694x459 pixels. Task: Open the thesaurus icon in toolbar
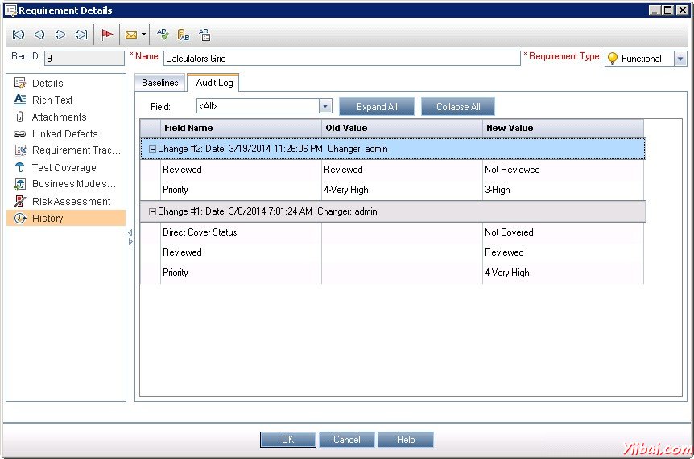184,35
